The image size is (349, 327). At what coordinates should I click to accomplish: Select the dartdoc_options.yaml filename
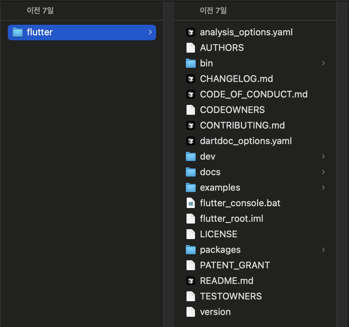[246, 141]
